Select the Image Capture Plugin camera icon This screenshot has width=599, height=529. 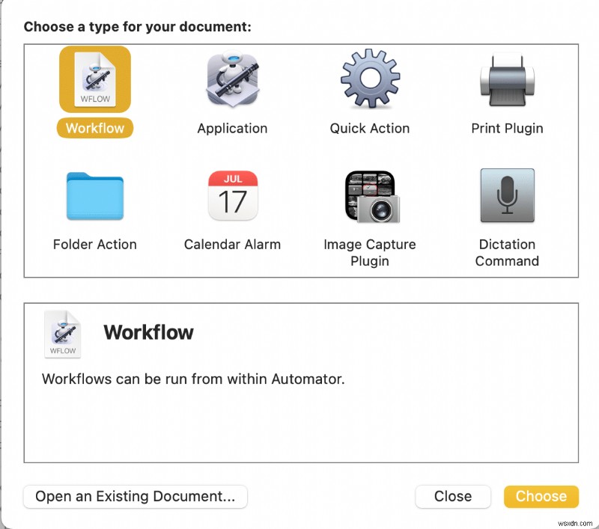pyautogui.click(x=369, y=196)
